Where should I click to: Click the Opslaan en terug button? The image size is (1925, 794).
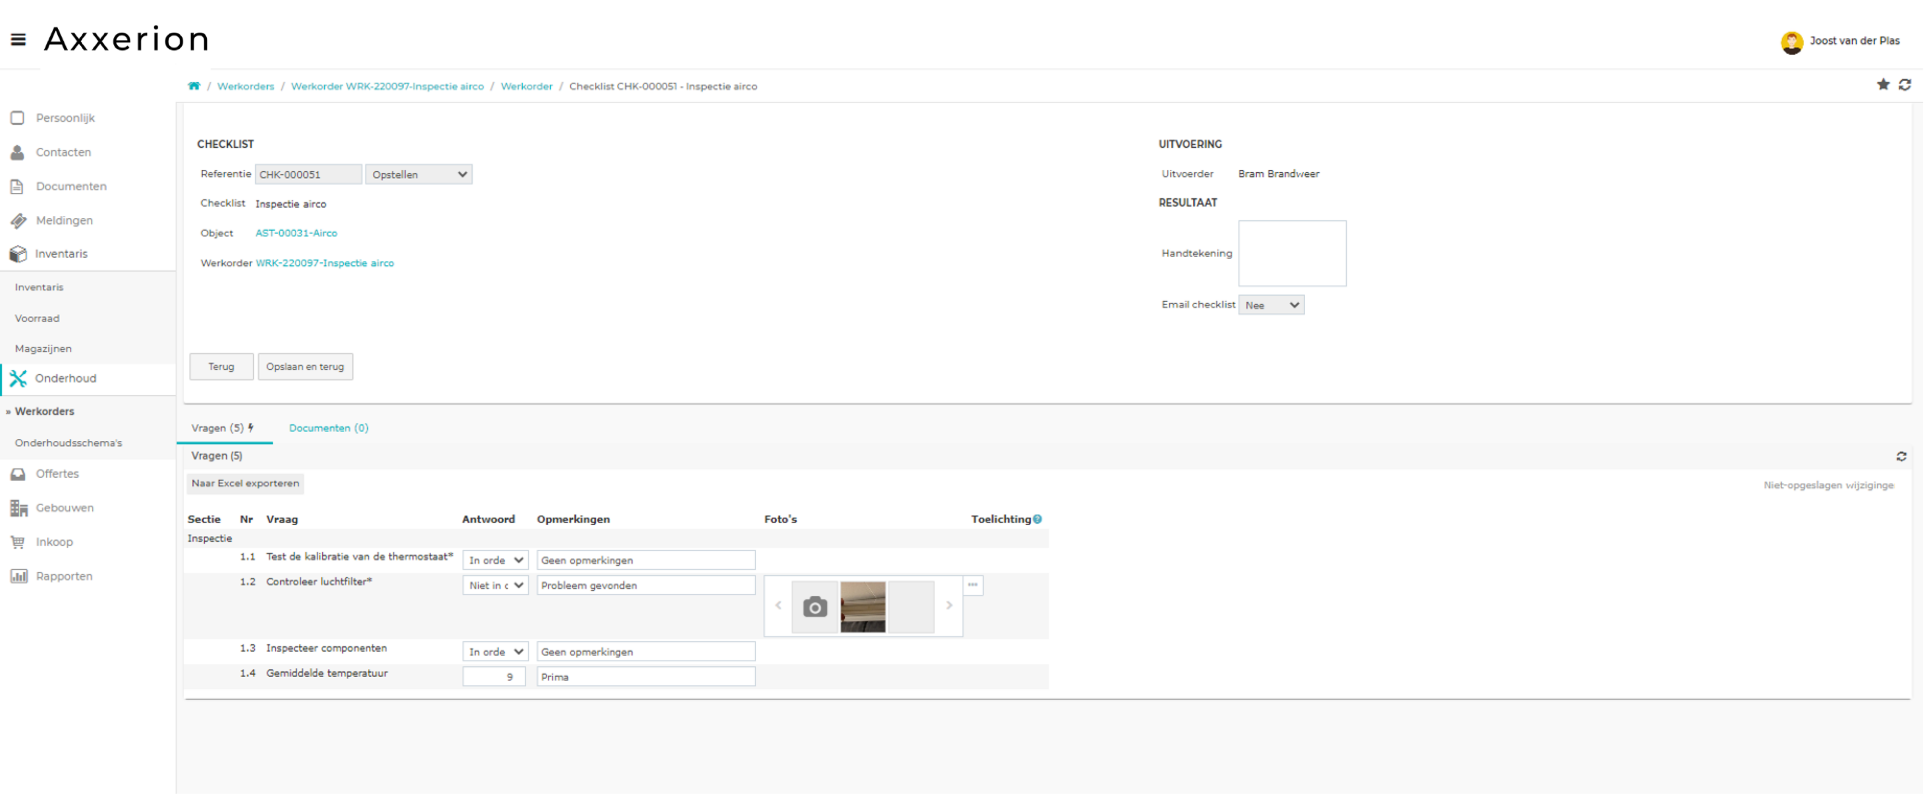point(305,367)
